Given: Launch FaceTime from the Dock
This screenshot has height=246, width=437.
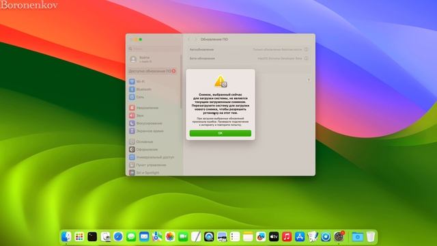Looking at the screenshot, I should [183, 237].
